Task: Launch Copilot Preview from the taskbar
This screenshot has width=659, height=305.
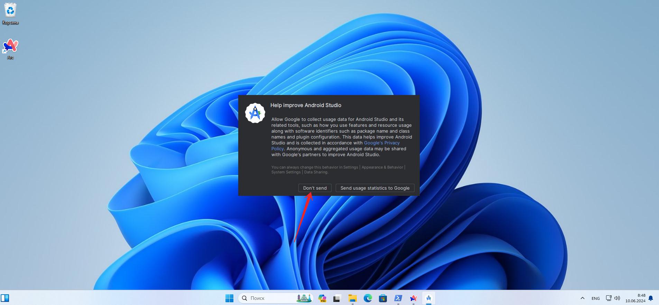Action: coord(322,298)
